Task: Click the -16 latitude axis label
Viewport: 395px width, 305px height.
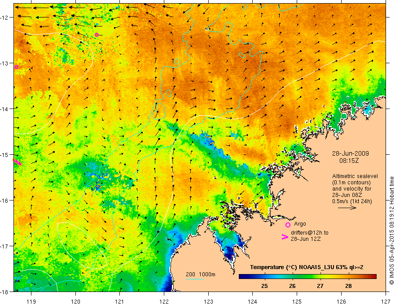Action: coord(5,200)
